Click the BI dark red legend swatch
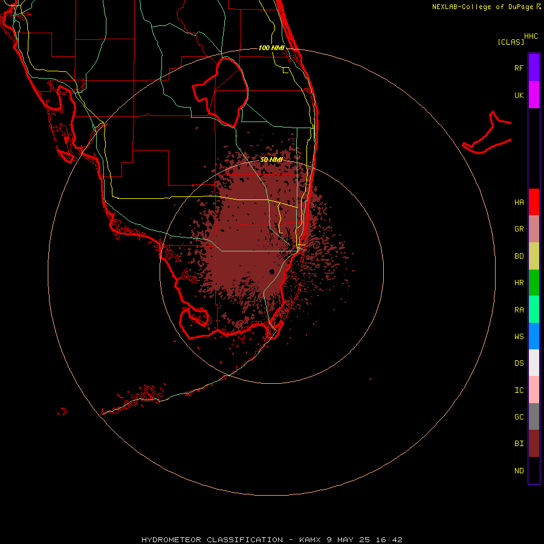This screenshot has height=544, width=544. pos(534,444)
